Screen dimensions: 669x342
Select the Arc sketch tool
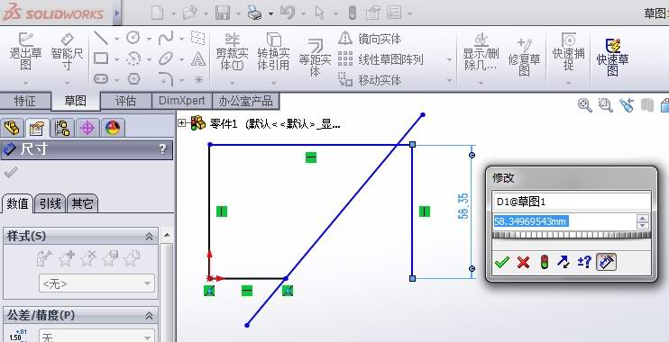tap(133, 58)
